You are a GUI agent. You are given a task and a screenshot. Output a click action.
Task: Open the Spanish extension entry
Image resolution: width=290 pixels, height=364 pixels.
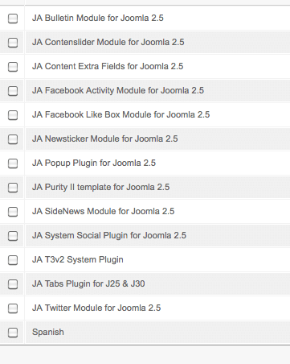[x=48, y=333]
